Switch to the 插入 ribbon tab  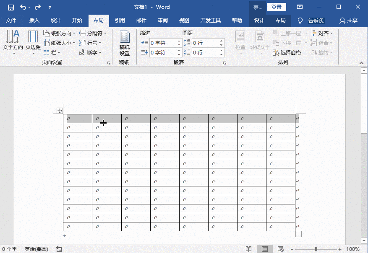tap(34, 20)
